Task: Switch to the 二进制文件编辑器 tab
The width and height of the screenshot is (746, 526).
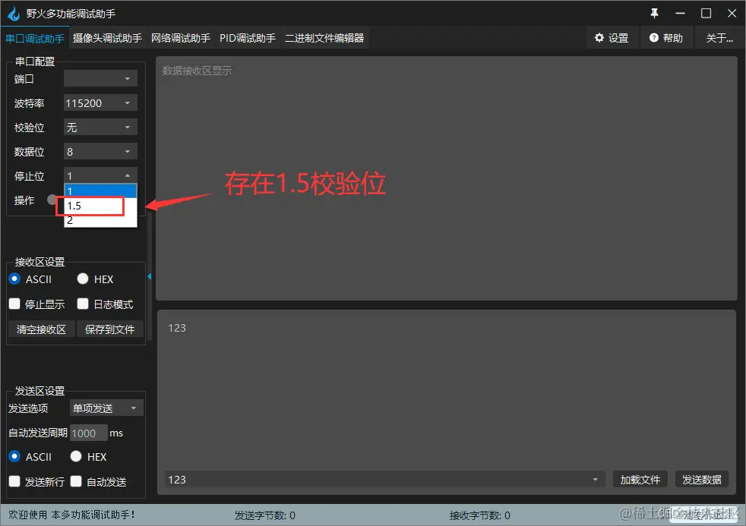Action: click(x=325, y=37)
